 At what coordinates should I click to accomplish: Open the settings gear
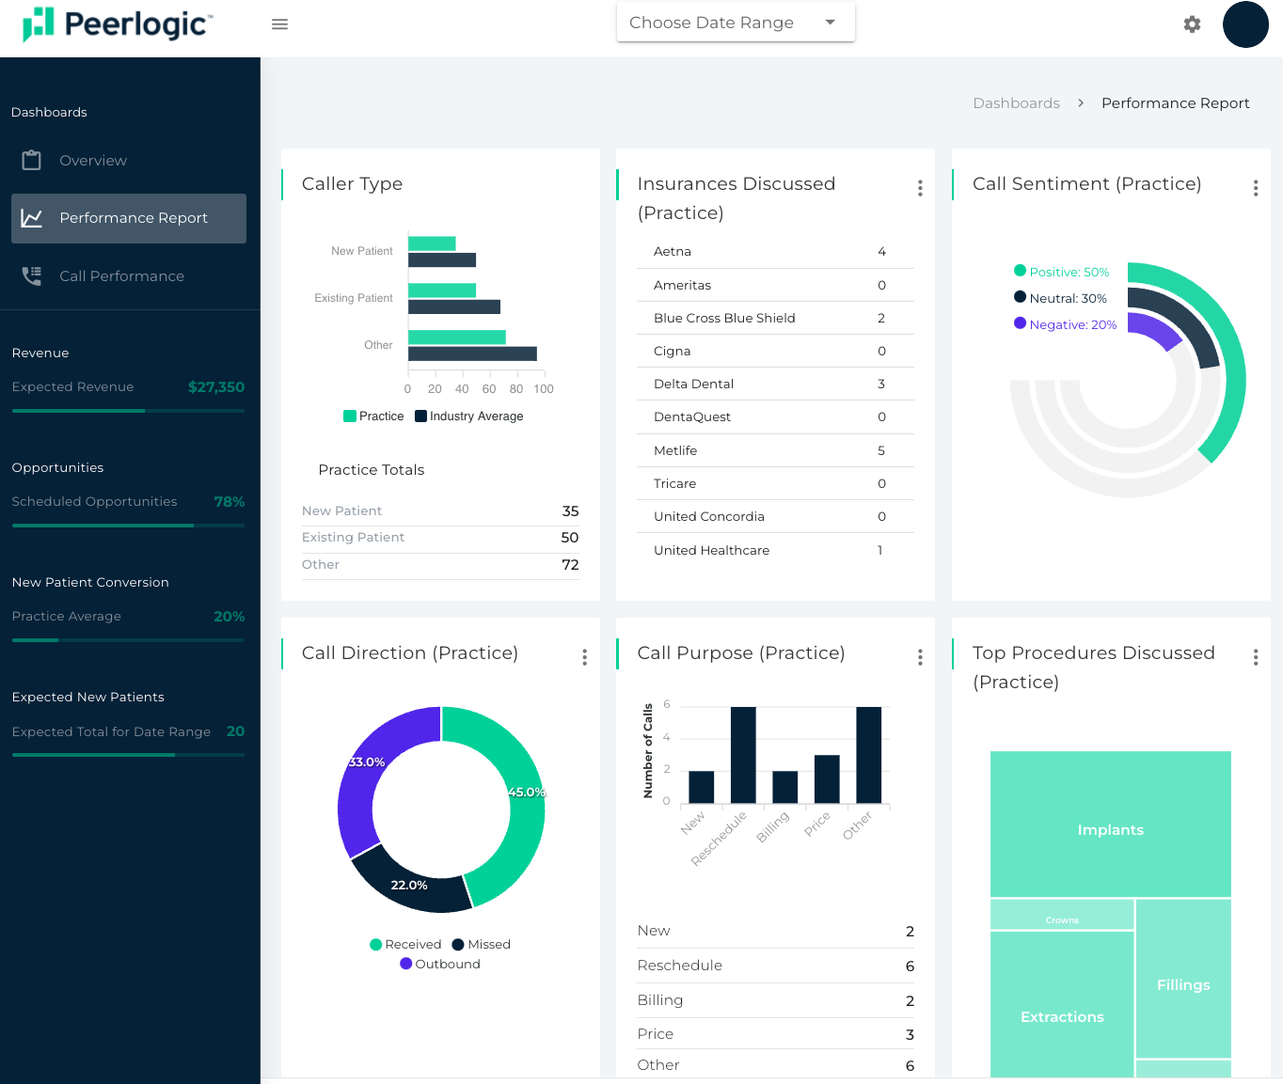pyautogui.click(x=1192, y=24)
